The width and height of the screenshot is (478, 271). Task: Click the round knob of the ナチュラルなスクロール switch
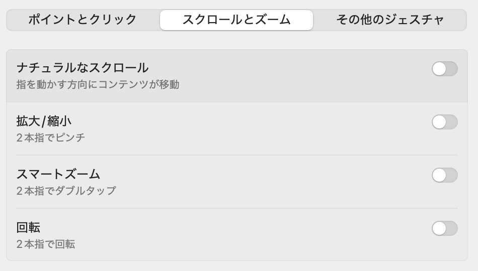[439, 69]
